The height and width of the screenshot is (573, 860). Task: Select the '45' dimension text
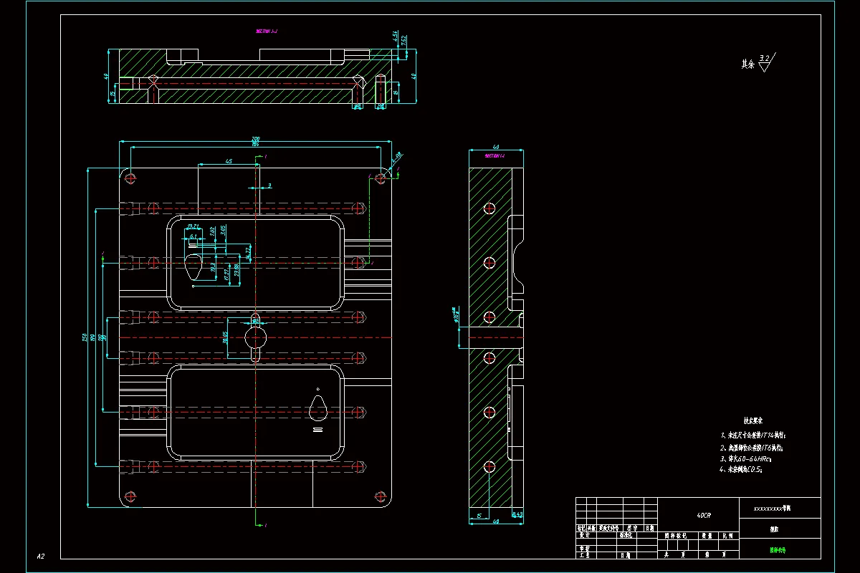click(x=229, y=162)
